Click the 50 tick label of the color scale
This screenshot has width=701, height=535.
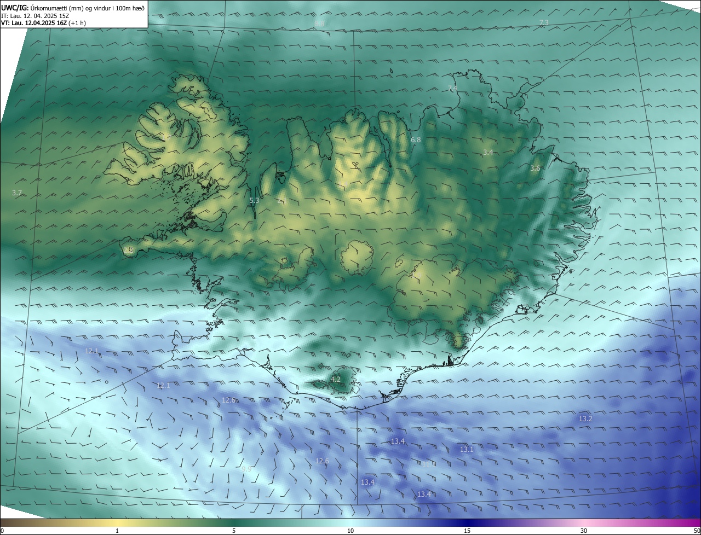point(697,531)
